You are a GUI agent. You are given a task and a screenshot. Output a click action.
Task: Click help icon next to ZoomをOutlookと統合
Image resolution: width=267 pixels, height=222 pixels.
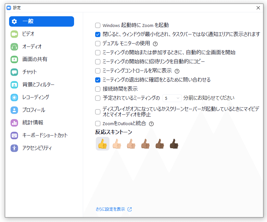coord(151,124)
